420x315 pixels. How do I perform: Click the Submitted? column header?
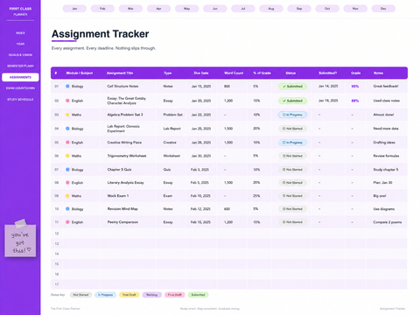pos(327,73)
